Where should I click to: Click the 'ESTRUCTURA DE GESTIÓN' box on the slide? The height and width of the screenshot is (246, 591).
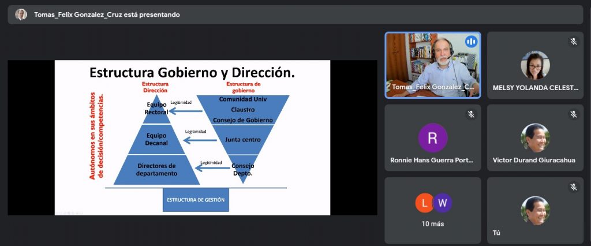(x=196, y=200)
